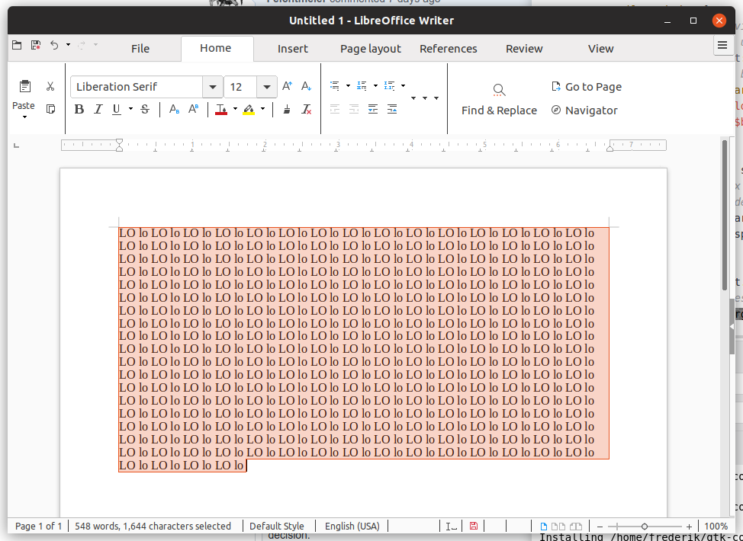This screenshot has width=743, height=541.
Task: Undo the last action
Action: (x=54, y=46)
